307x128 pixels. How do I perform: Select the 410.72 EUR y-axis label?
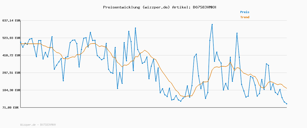pyautogui.click(x=11, y=55)
